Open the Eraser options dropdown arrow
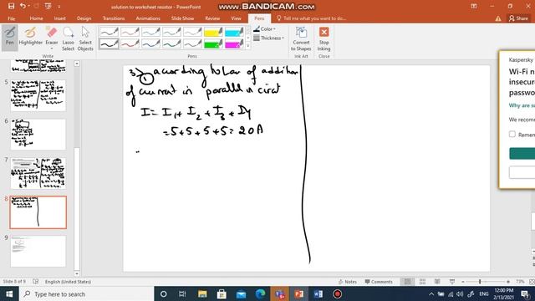Image resolution: width=535 pixels, height=301 pixels. (52, 48)
